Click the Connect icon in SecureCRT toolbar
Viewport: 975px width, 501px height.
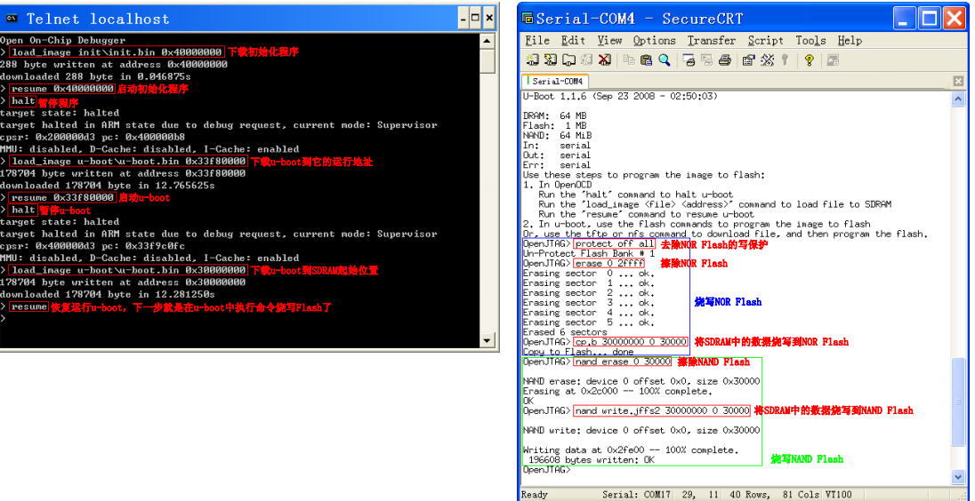point(532,60)
